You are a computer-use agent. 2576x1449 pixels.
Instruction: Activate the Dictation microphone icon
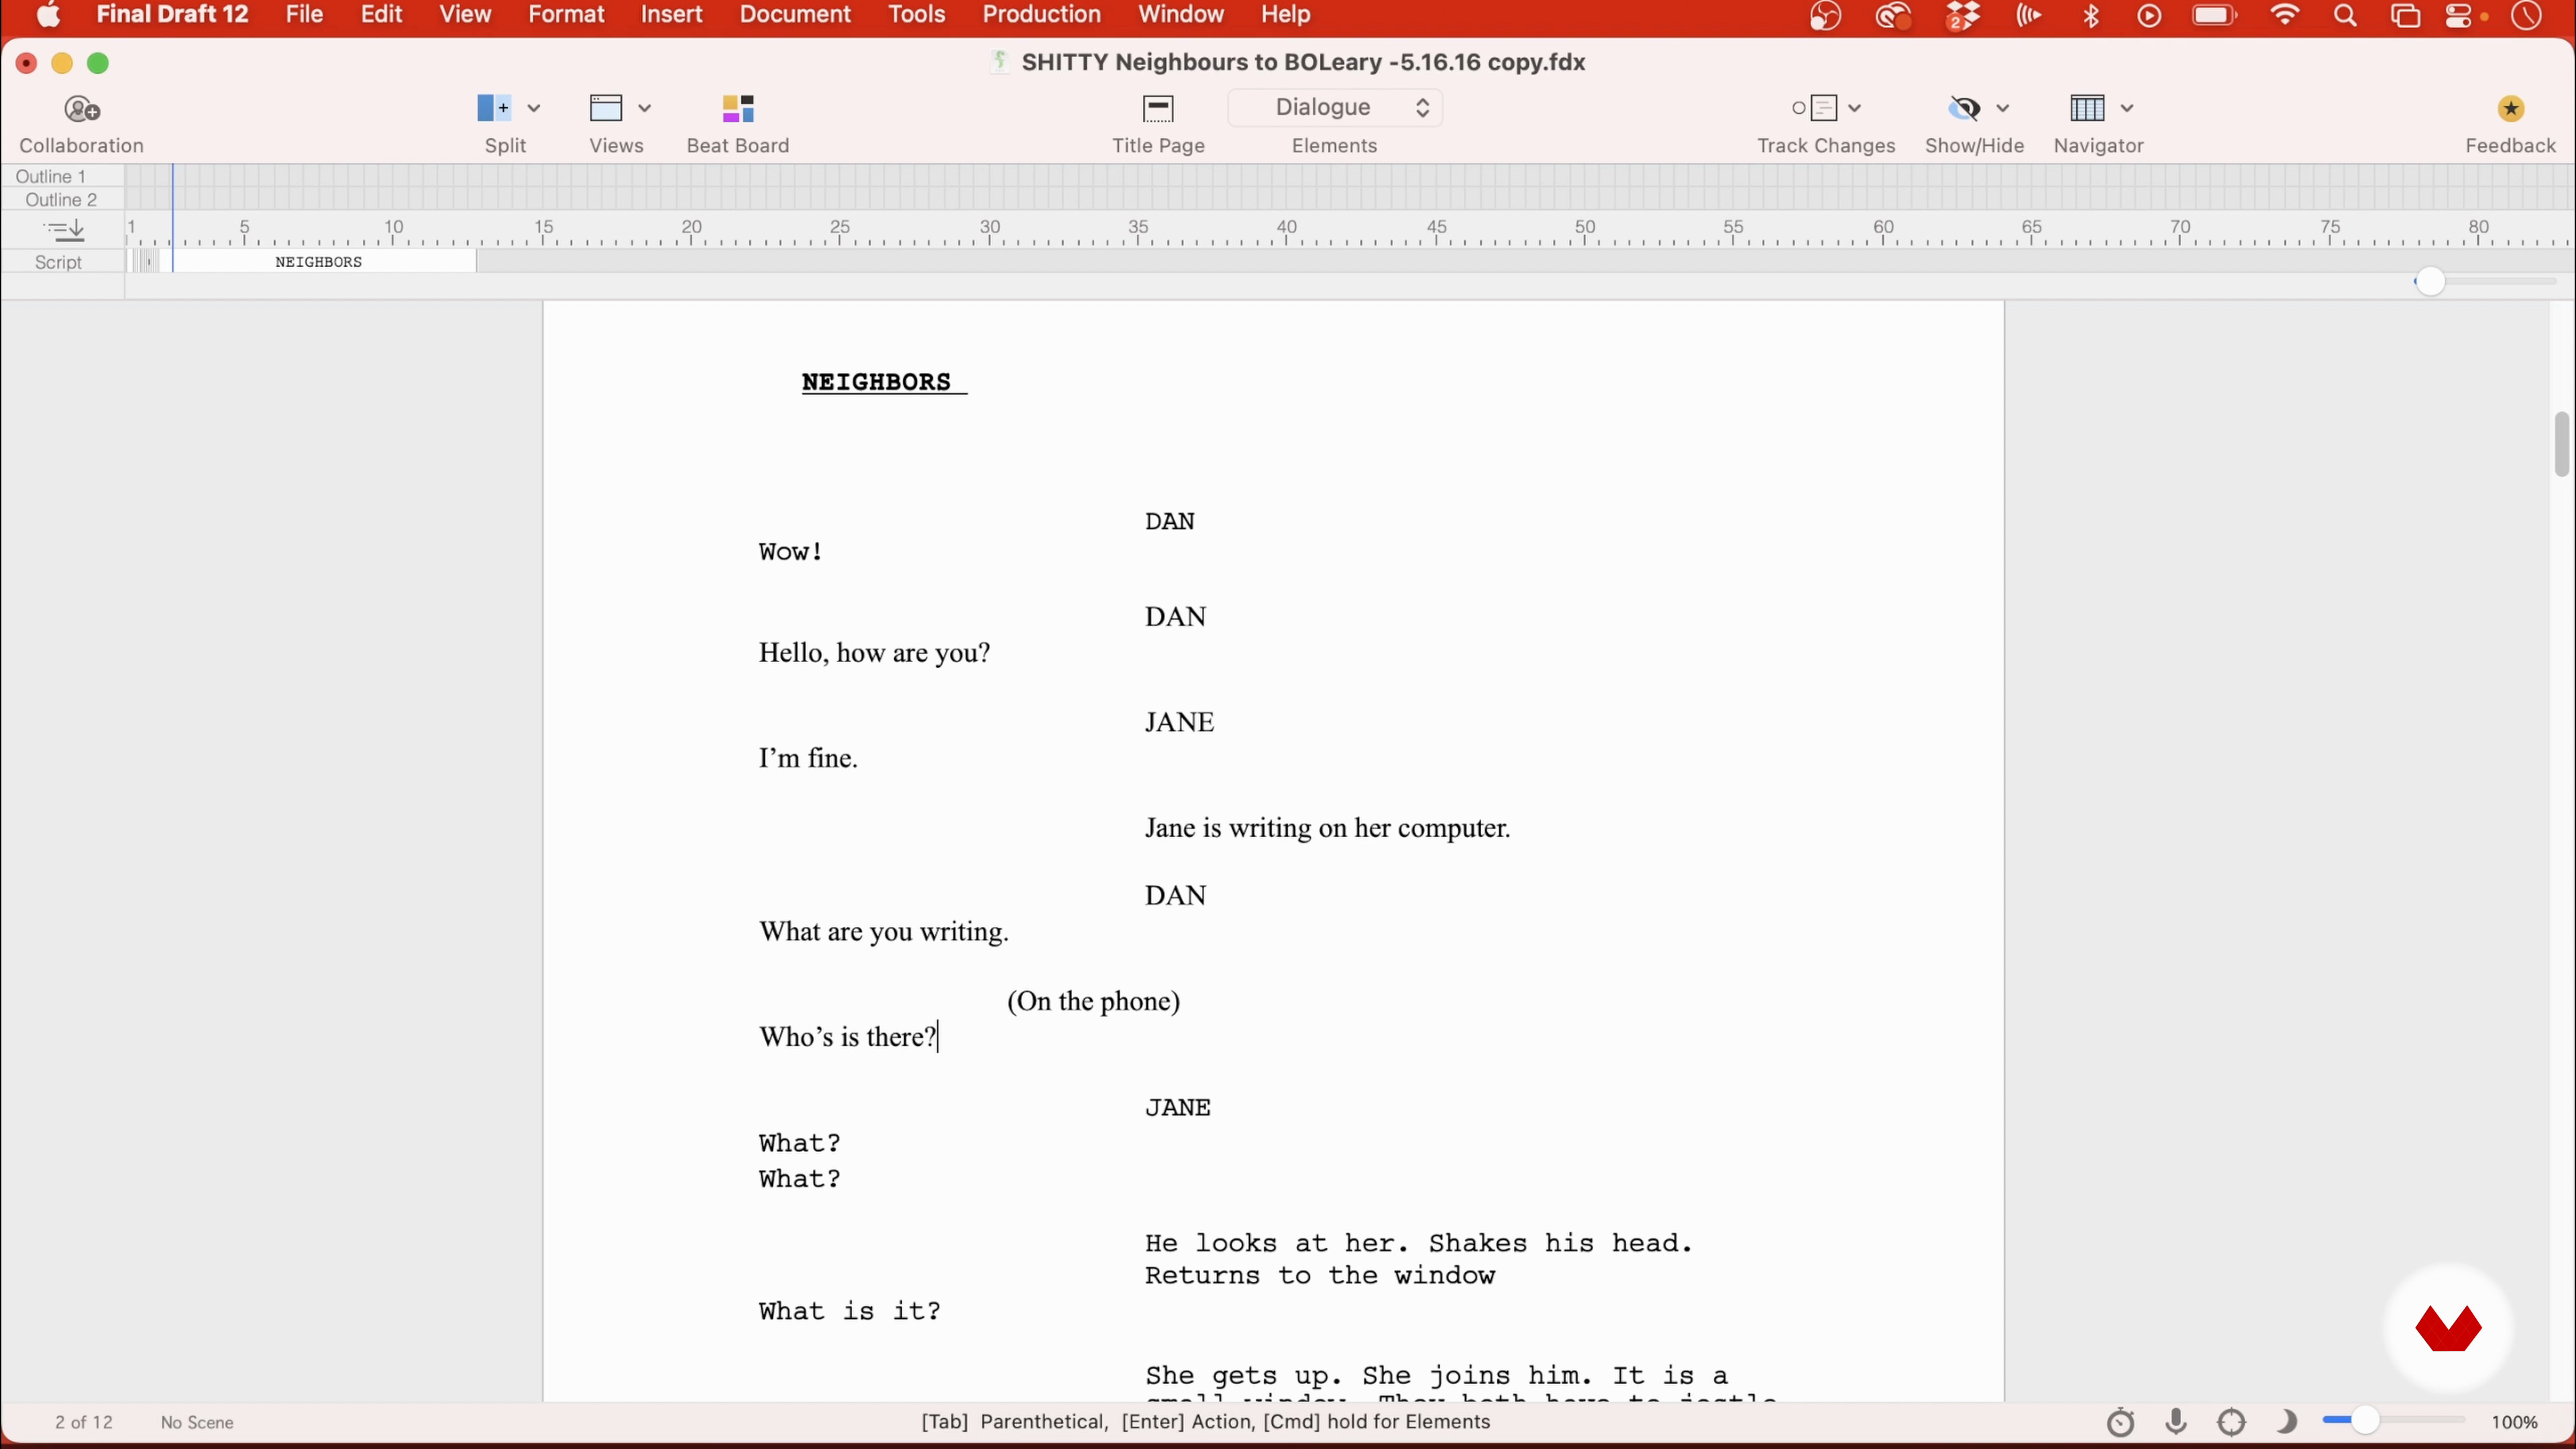2176,1422
